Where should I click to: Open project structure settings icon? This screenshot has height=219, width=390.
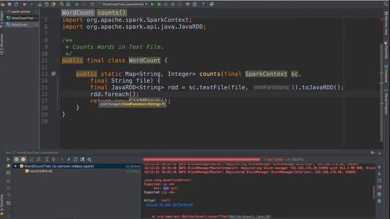click(x=195, y=4)
